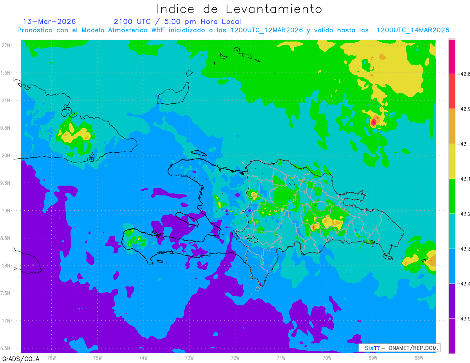Pick the green legend color segment
The height and width of the screenshot is (363, 470).
click(452, 196)
